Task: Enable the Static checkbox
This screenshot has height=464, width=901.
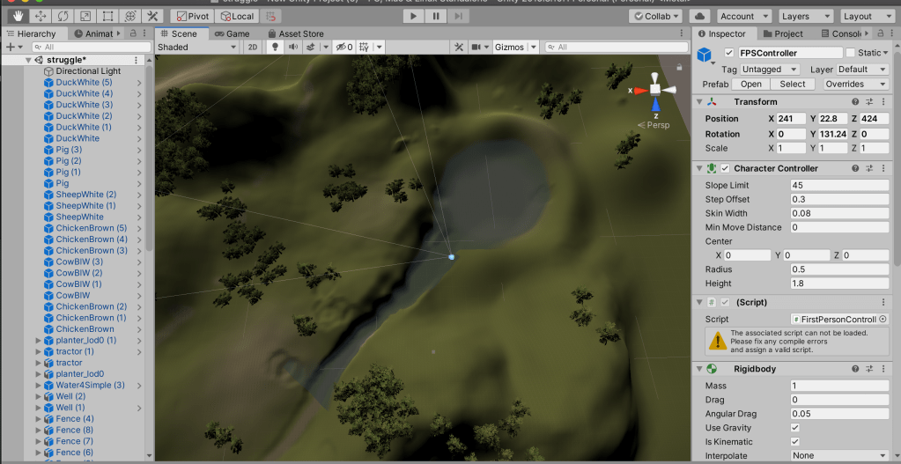Action: (x=850, y=53)
